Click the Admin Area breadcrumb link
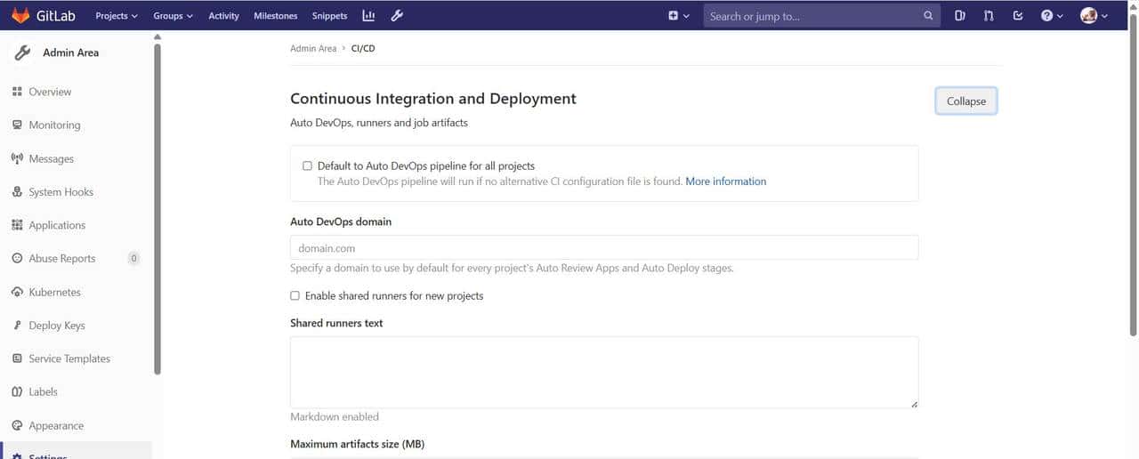Viewport: 1139px width, 459px height. pyautogui.click(x=313, y=48)
